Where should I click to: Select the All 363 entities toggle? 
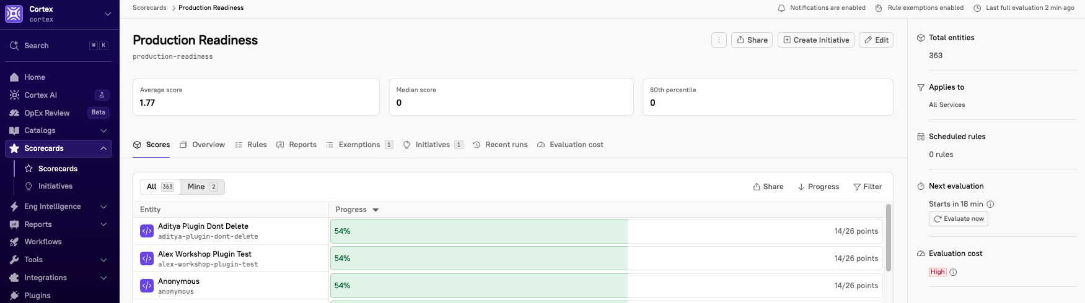coord(160,187)
